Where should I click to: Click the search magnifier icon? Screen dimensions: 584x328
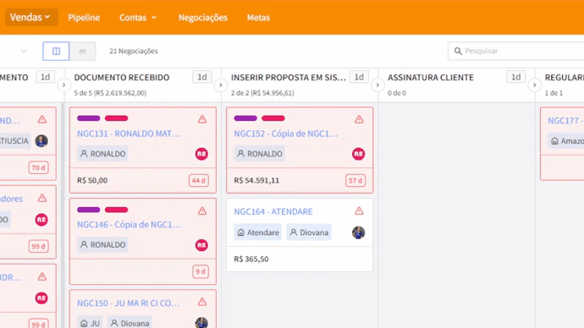[458, 51]
